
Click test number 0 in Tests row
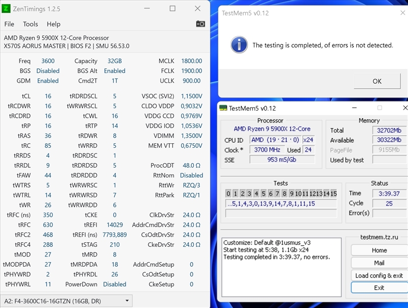tap(228, 194)
